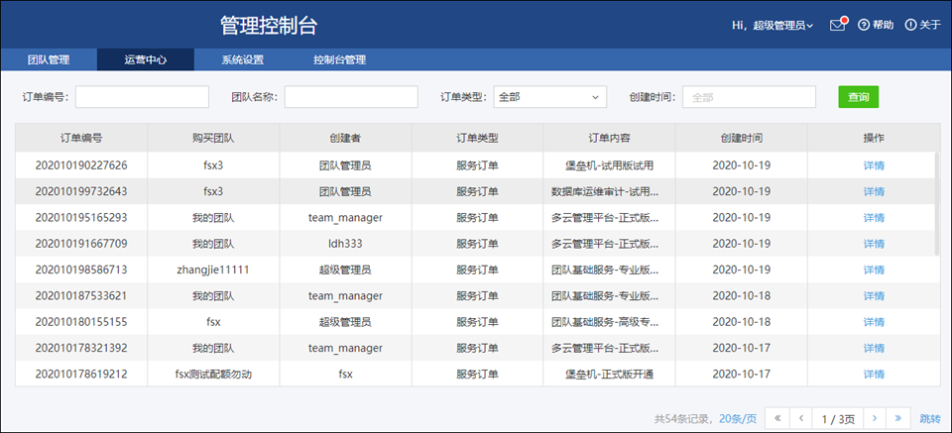
Task: Switch to the 系统设置 tab
Action: [x=242, y=59]
